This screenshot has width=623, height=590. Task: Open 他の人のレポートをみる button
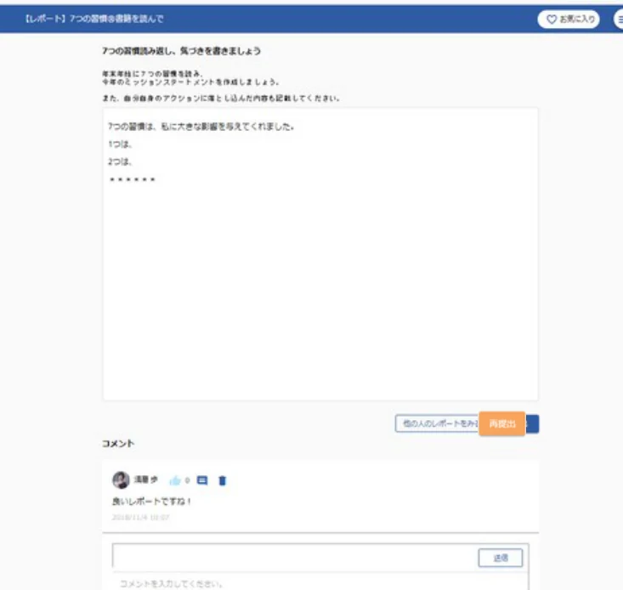[x=437, y=423]
